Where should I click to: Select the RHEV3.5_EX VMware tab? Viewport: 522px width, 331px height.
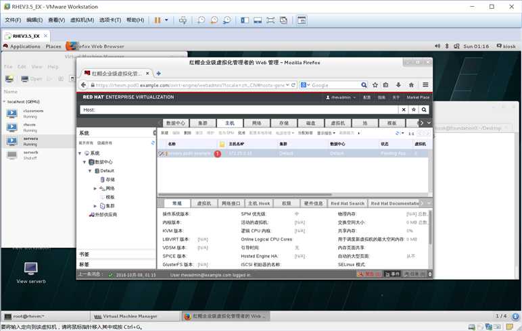point(26,36)
